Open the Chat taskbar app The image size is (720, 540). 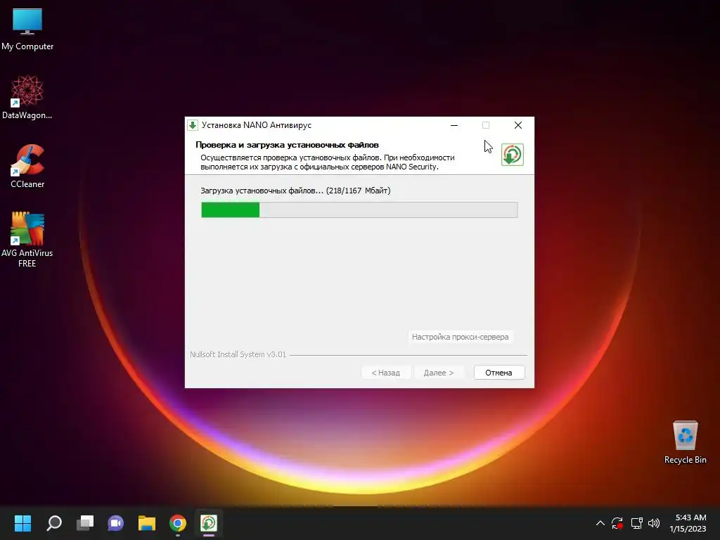click(116, 523)
